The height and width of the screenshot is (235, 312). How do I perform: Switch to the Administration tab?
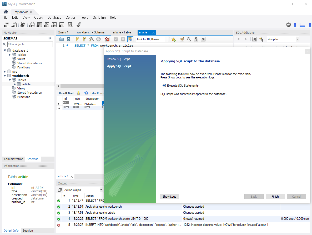(13, 159)
